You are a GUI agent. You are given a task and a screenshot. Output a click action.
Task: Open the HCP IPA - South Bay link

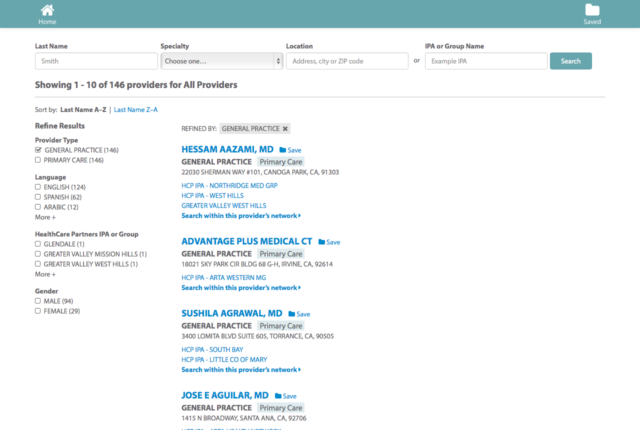pos(212,349)
